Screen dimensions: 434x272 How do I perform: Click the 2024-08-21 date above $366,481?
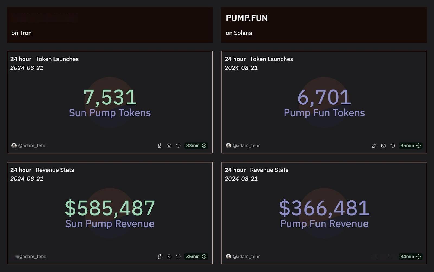(241, 179)
